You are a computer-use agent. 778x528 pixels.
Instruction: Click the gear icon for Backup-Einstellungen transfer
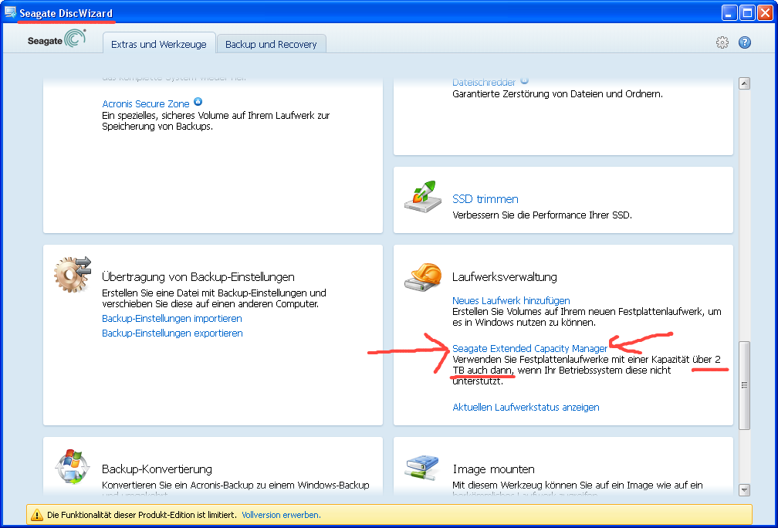(x=73, y=274)
